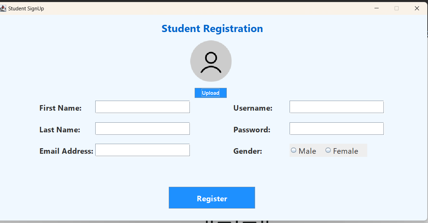Click inside the Last Name input field
Image resolution: width=428 pixels, height=223 pixels.
tap(142, 128)
